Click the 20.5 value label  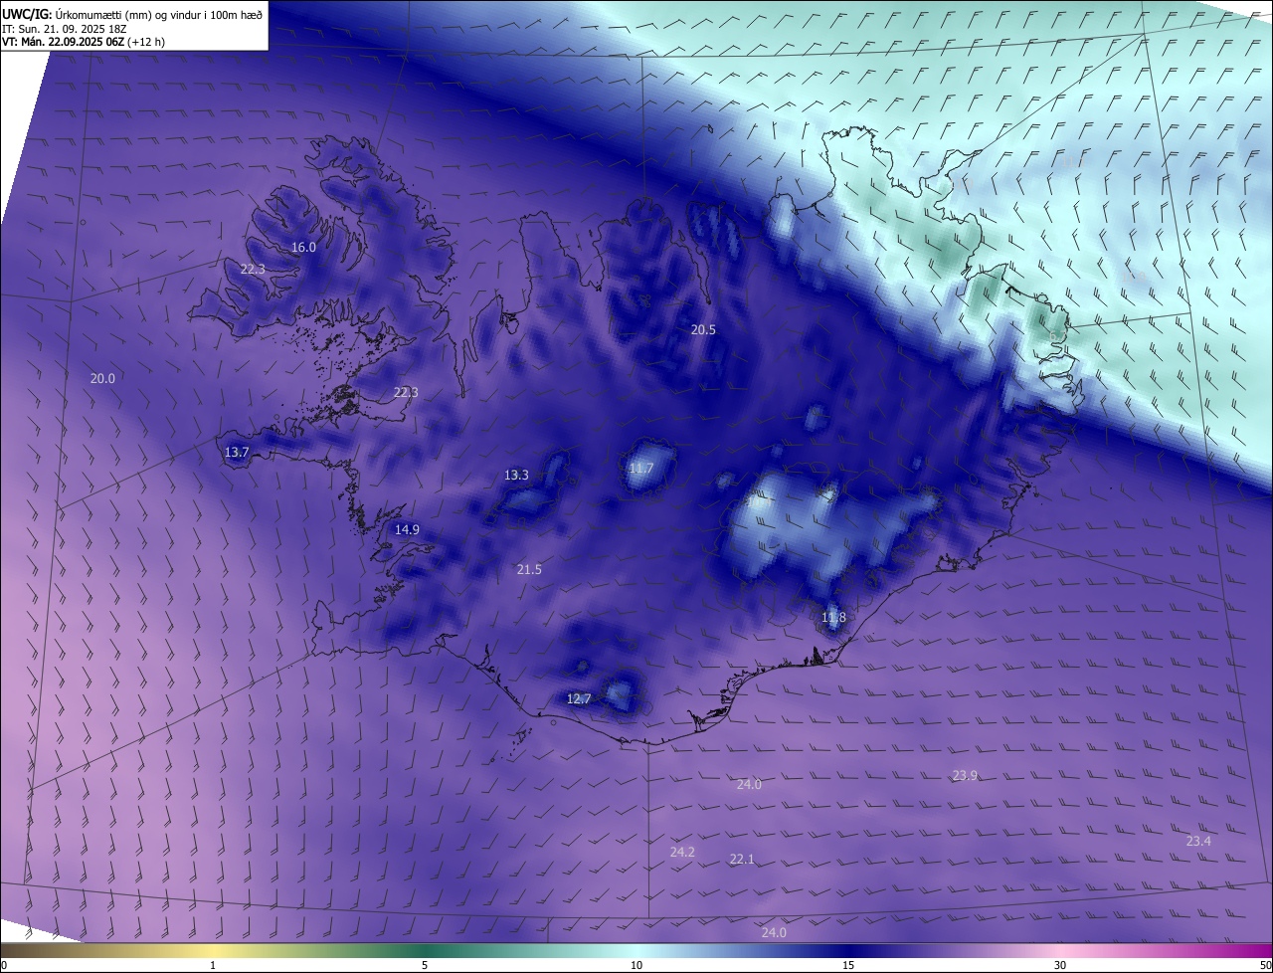[x=703, y=329]
